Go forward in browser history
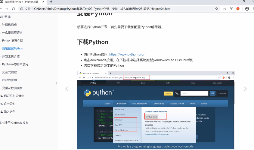Viewport: 254px width, 150px height. click(x=7, y=9)
